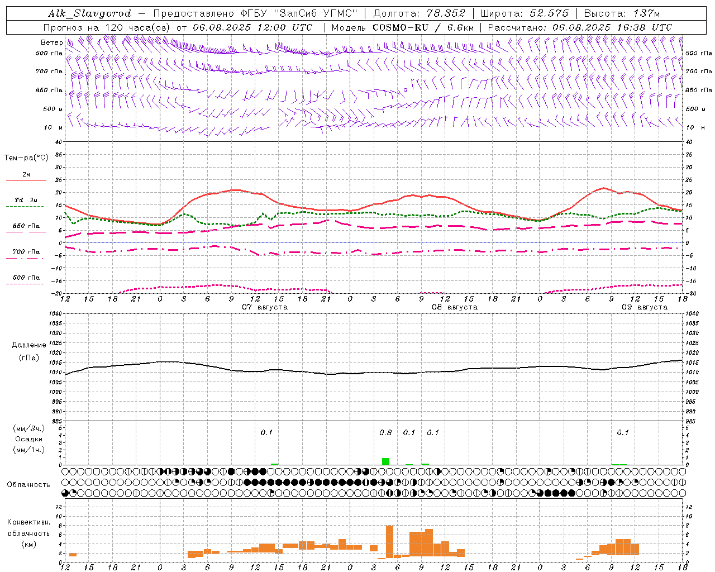Image resolution: width=715 pixels, height=572 pixels.
Task: Click the station title Alk_Slavgorod
Action: (x=90, y=13)
